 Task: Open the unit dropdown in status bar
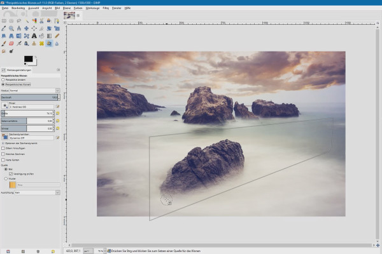pos(88,251)
